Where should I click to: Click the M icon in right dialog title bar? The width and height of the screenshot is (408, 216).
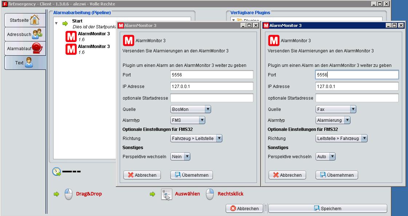click(266, 25)
